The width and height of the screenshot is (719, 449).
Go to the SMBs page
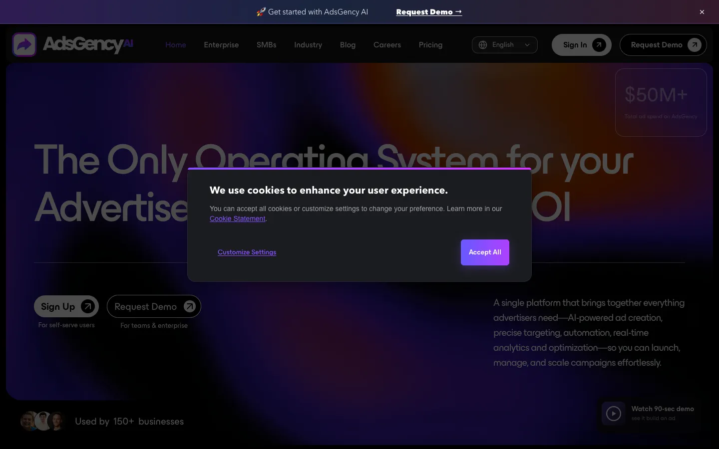pos(267,45)
